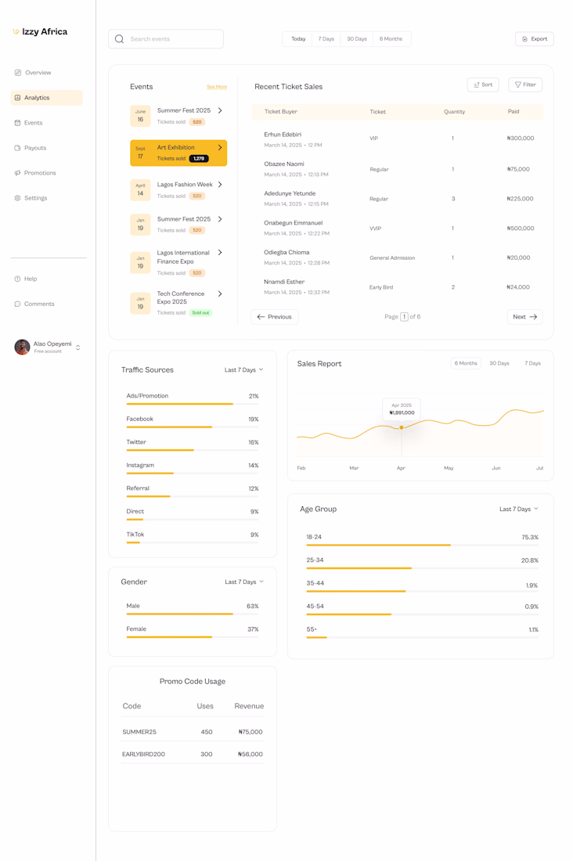Click the left arrow beside Previous
Screen dimensions: 573x861
tap(261, 317)
